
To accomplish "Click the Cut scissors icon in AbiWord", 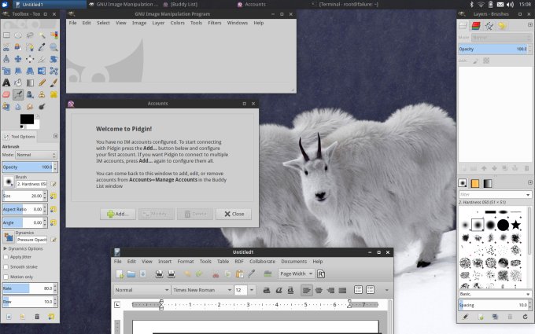I will click(x=216, y=274).
